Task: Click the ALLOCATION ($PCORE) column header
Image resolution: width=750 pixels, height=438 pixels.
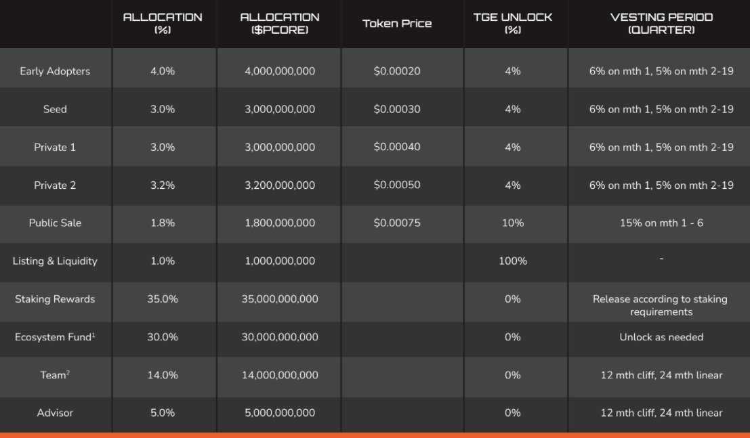Action: click(x=280, y=24)
